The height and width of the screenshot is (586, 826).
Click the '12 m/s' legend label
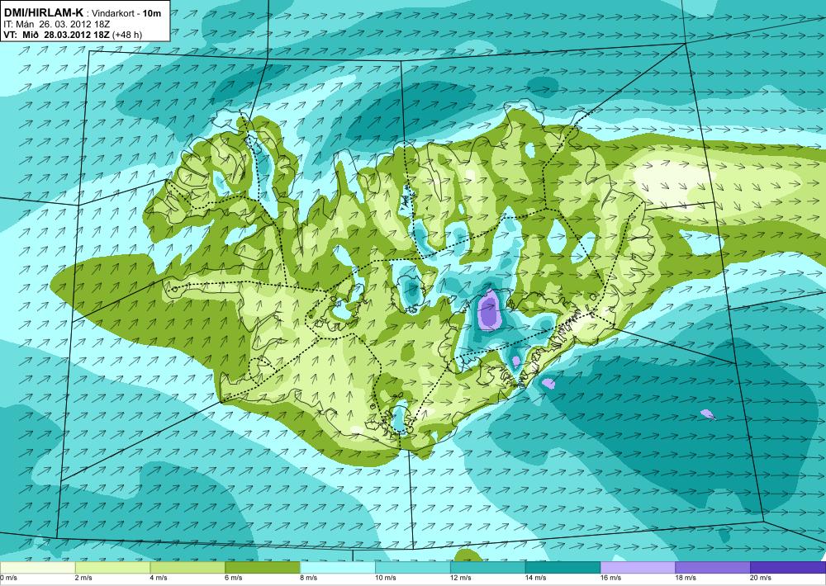click(x=461, y=578)
